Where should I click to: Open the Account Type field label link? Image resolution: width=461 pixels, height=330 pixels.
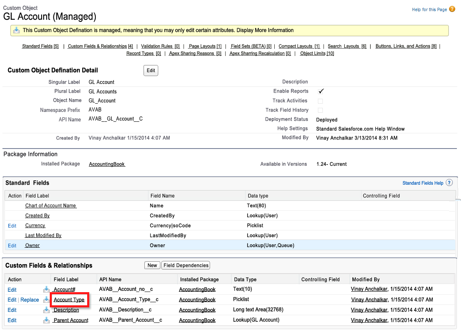coord(69,300)
